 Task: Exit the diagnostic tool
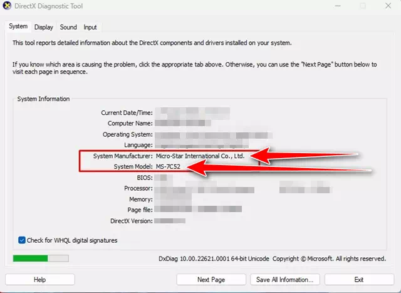359,279
